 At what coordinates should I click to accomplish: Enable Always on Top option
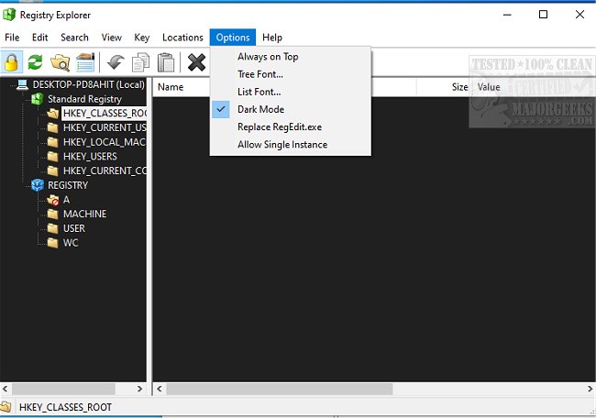(x=291, y=57)
